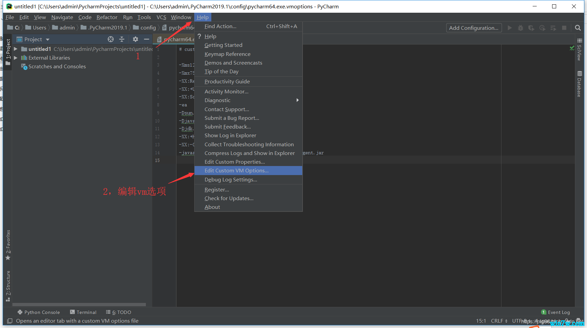
Task: Choose About in Help menu
Action: point(248,207)
